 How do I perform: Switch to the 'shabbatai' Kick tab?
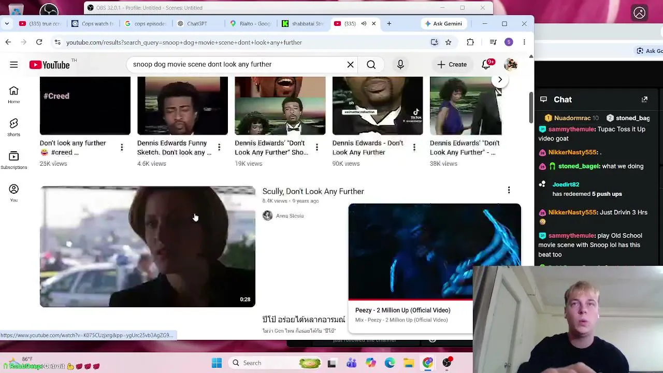coord(304,23)
